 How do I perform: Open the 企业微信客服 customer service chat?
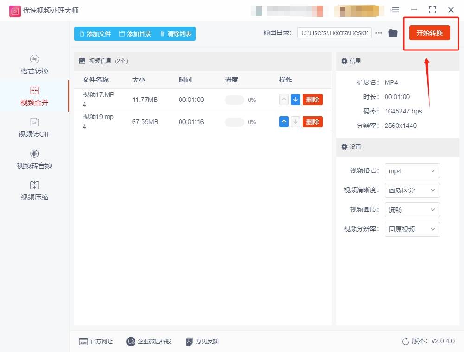tap(148, 341)
